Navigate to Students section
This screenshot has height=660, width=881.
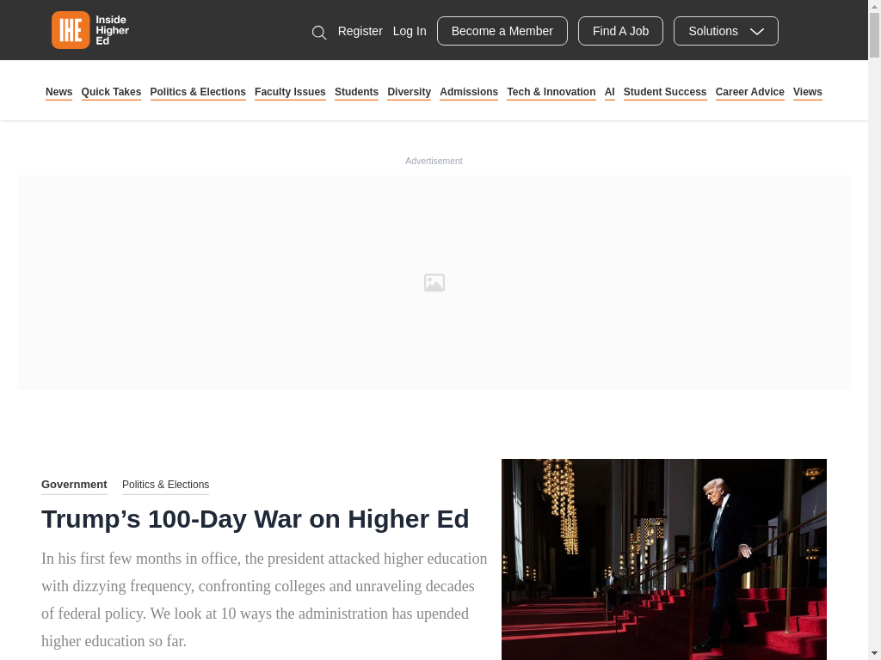[357, 92]
